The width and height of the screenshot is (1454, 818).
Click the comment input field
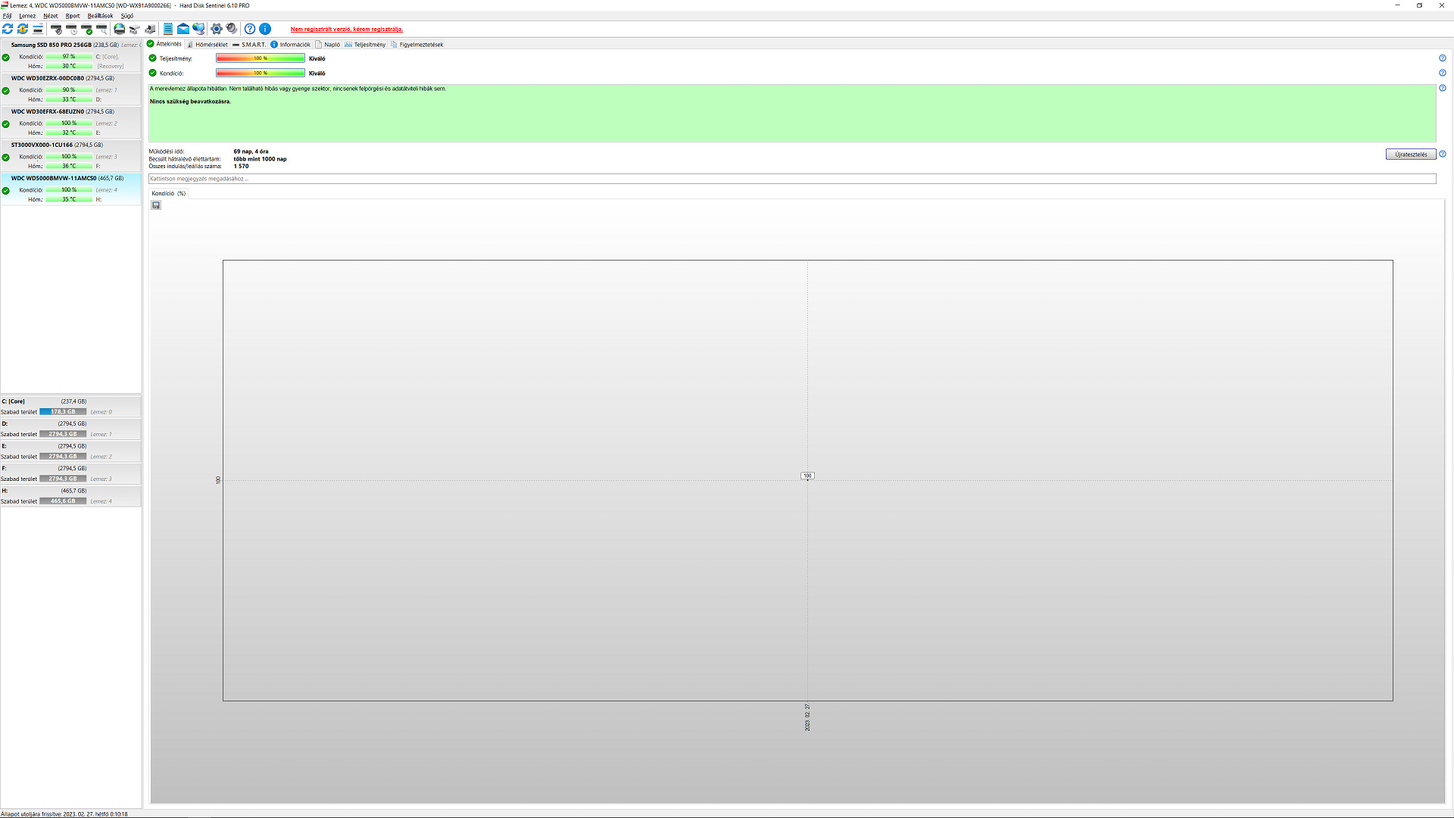791,179
